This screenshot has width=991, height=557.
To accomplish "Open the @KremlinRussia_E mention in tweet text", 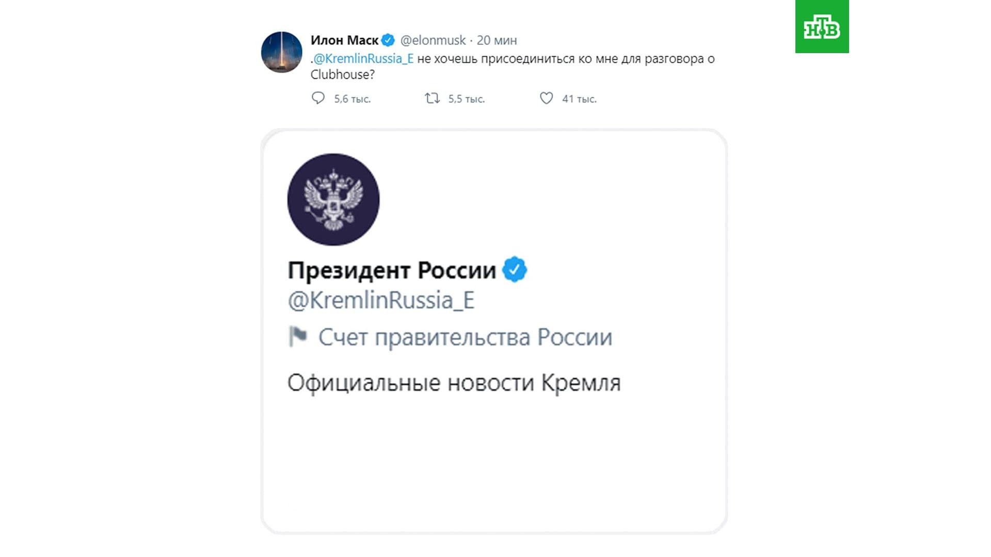I will coord(363,59).
